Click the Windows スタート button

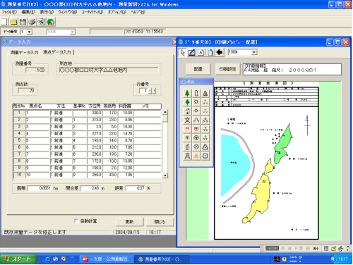tap(18, 259)
